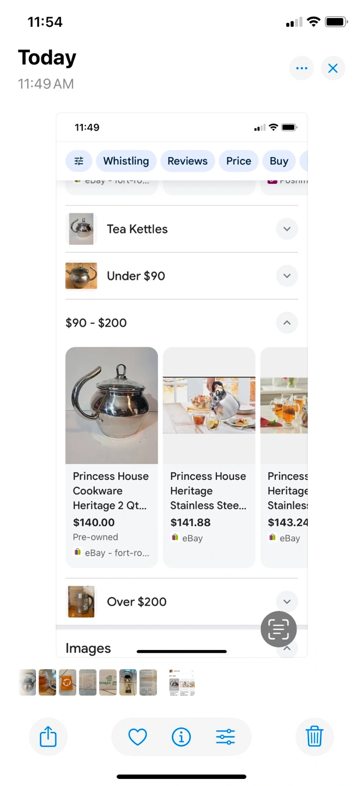Show photo info details
This screenshot has width=363, height=786.
181,737
